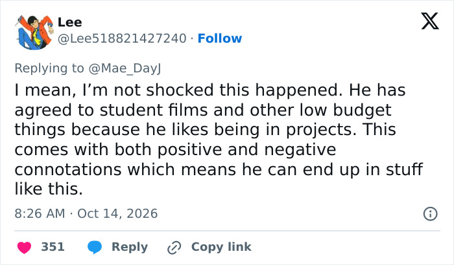The width and height of the screenshot is (454, 265).
Task: Click the phrase "student films" in the tweet
Action: tap(154, 111)
